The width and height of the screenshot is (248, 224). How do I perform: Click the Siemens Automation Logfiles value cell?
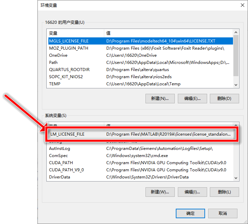pyautogui.click(x=159, y=149)
